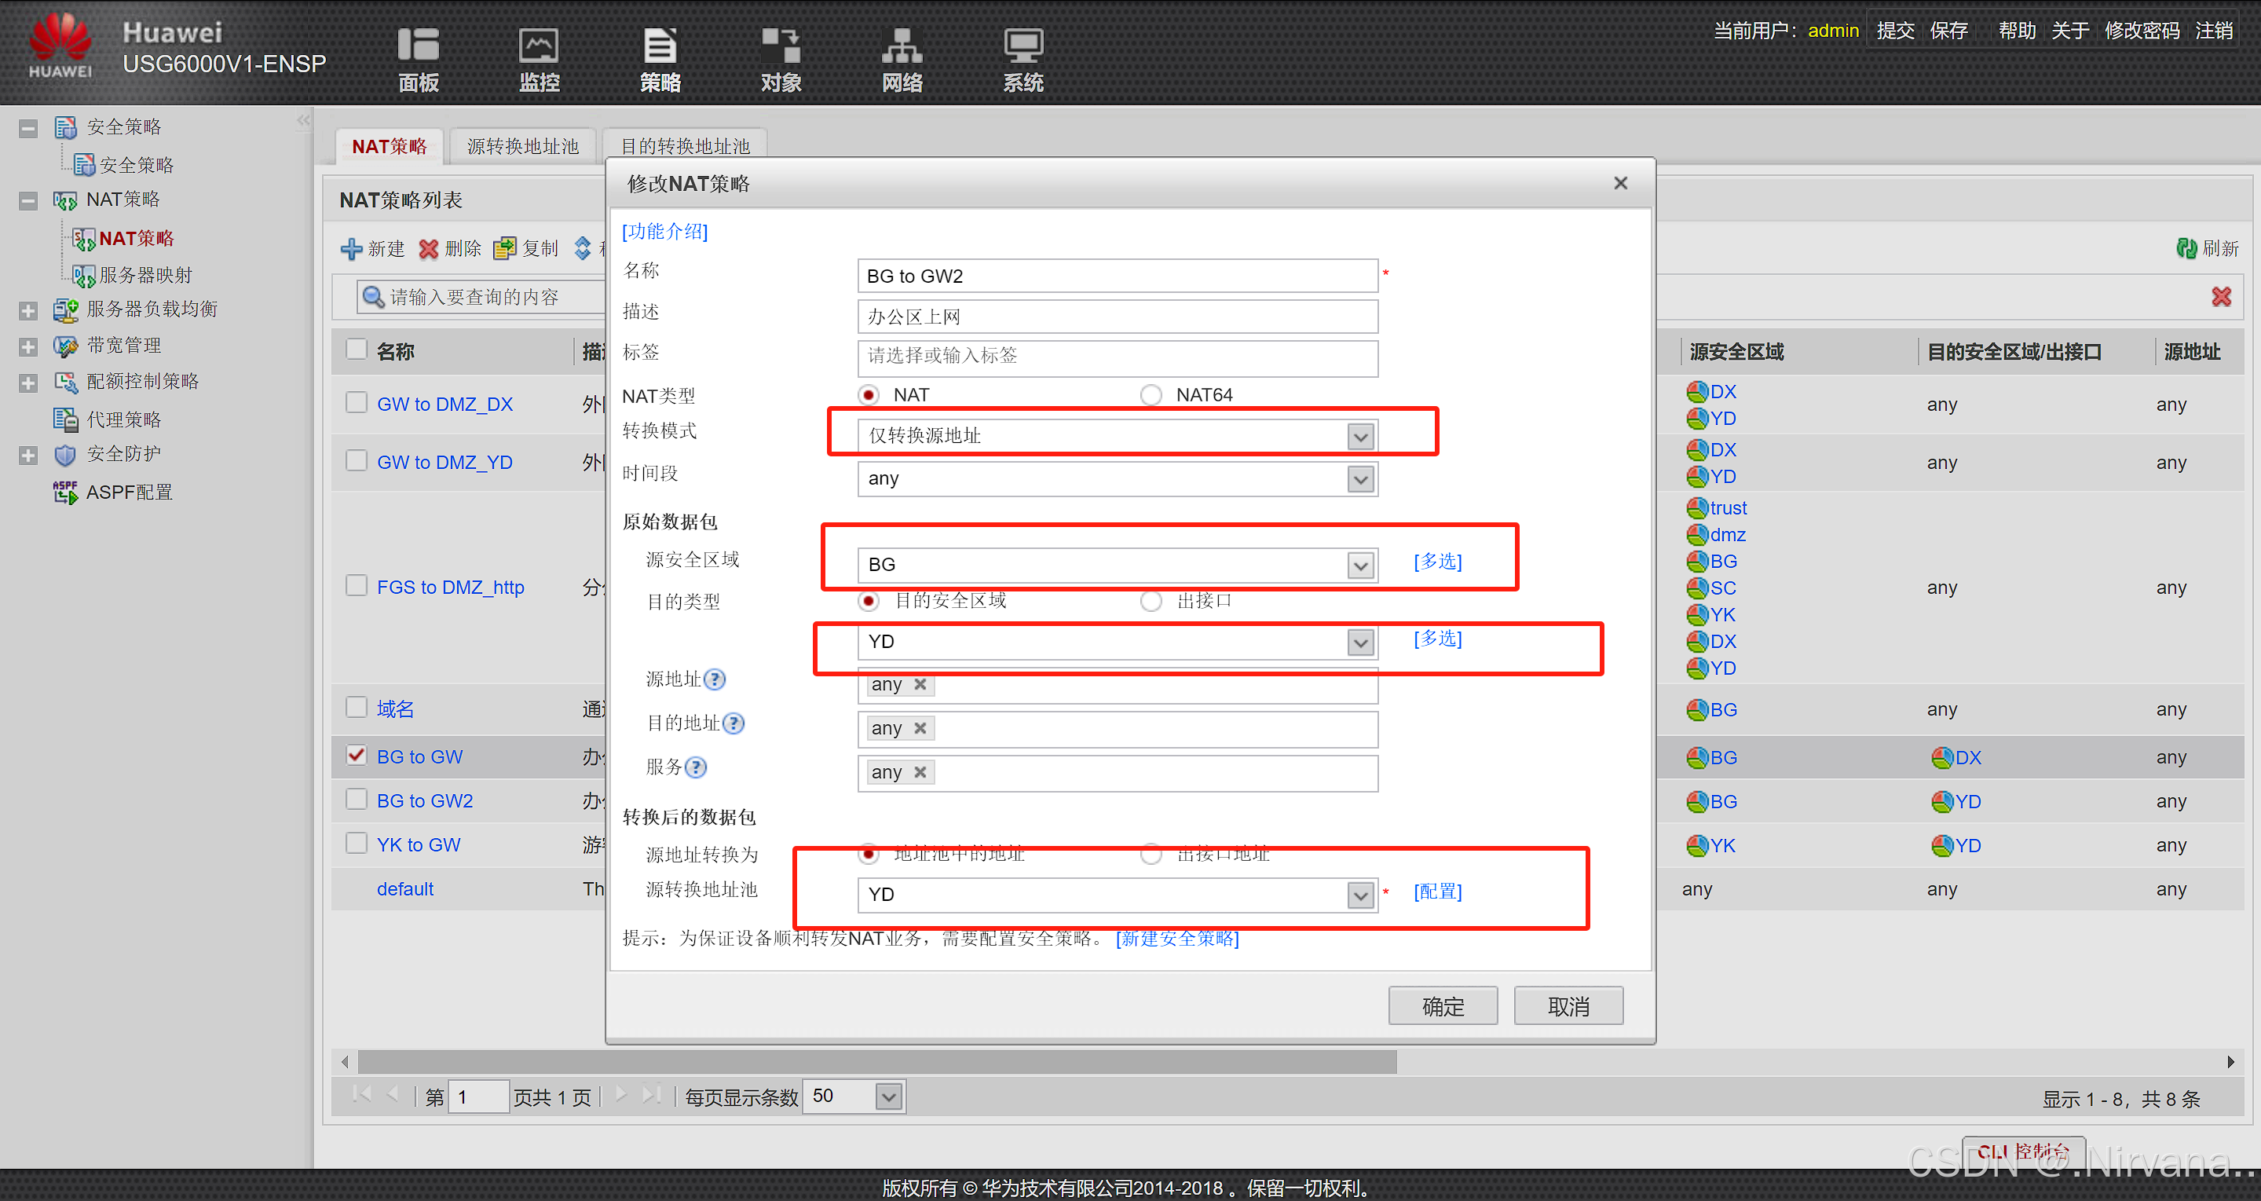The width and height of the screenshot is (2261, 1201).
Task: Open the 源转换地址池 YD dropdown
Action: 1360,895
